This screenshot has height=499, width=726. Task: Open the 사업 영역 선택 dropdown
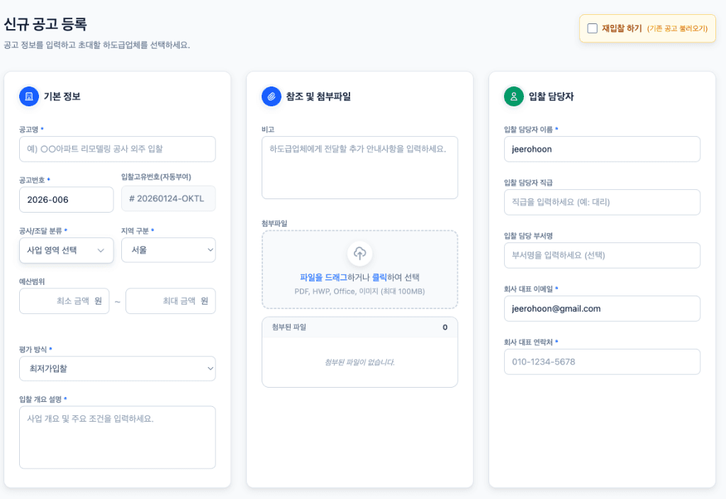[x=66, y=250]
